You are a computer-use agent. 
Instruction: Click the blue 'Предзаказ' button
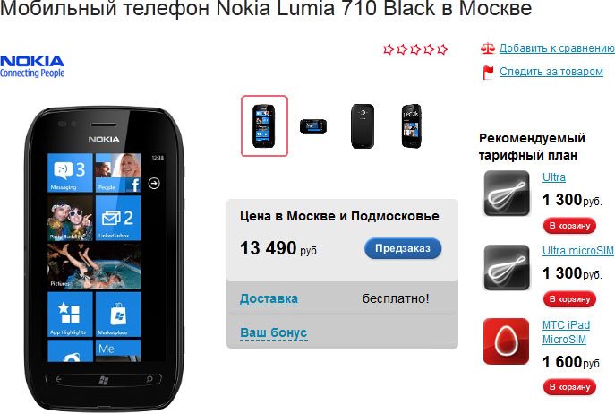click(x=403, y=248)
